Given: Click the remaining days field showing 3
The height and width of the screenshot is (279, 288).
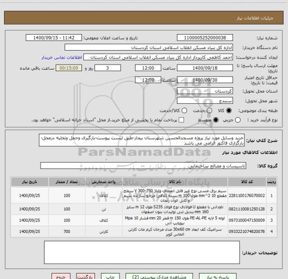Looking at the screenshot, I should [107, 68].
